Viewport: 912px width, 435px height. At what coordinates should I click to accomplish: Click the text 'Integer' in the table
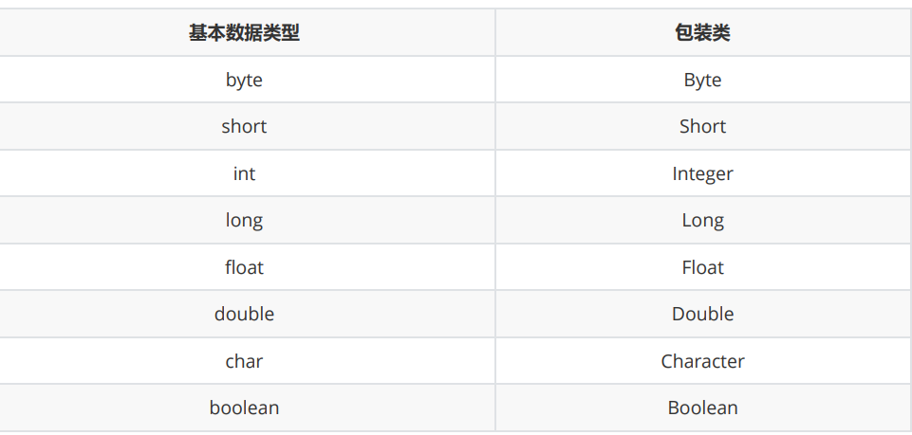pyautogui.click(x=702, y=173)
